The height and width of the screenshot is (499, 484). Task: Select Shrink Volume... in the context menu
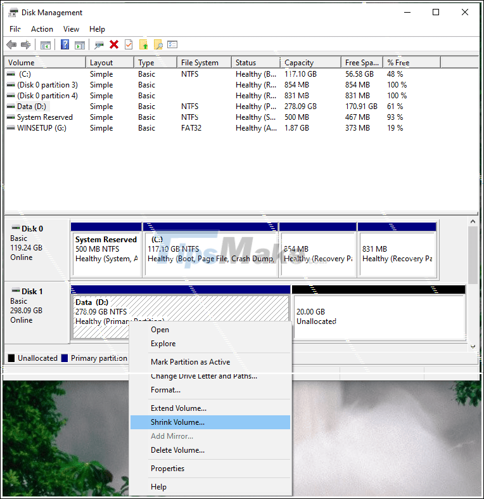pos(210,422)
